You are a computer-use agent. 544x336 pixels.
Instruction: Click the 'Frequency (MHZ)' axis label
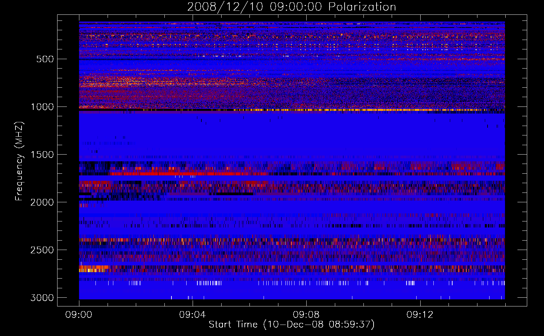pyautogui.click(x=20, y=161)
